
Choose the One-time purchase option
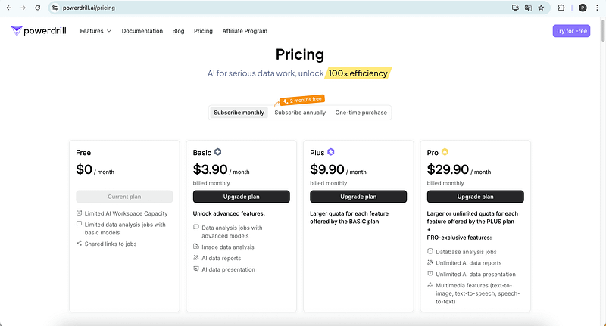point(361,113)
